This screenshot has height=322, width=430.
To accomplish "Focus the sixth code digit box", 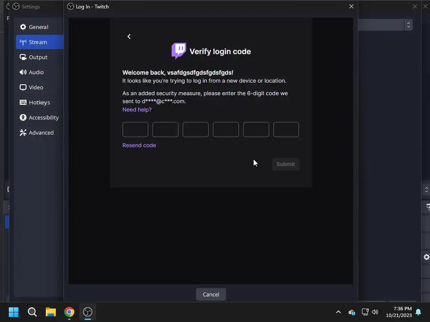I will click(286, 130).
